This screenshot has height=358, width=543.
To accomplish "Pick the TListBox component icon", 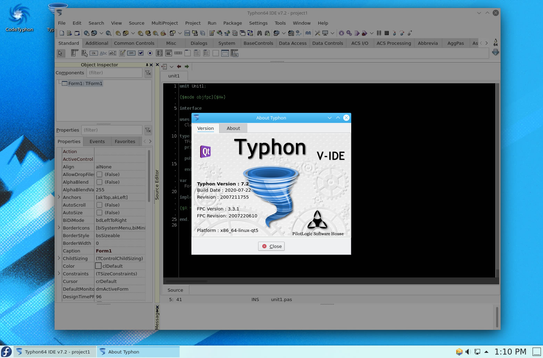I will click(159, 53).
